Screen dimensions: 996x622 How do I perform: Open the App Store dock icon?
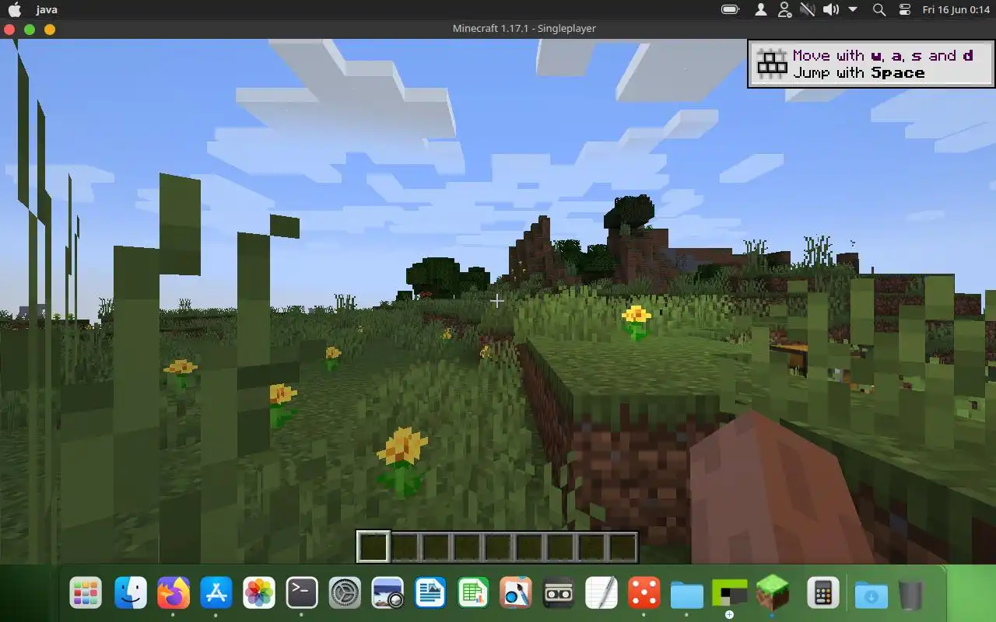216,594
